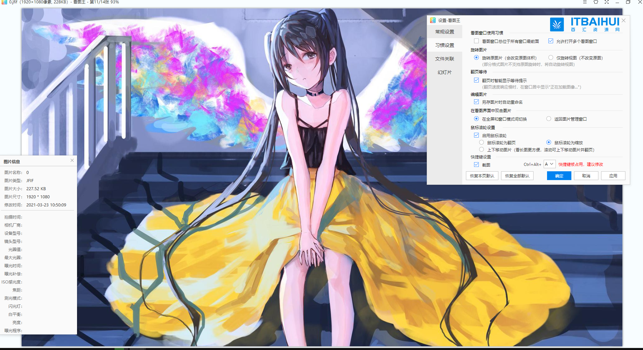Open the skin shirt icon in title bar
Image resolution: width=643 pixels, height=350 pixels.
596,2
